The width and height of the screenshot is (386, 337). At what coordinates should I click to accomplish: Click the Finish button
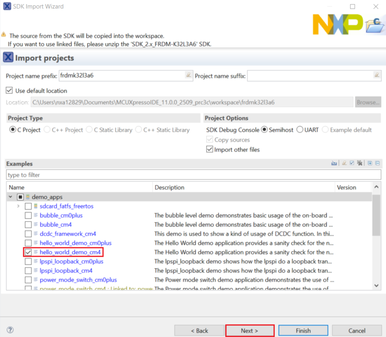(303, 331)
